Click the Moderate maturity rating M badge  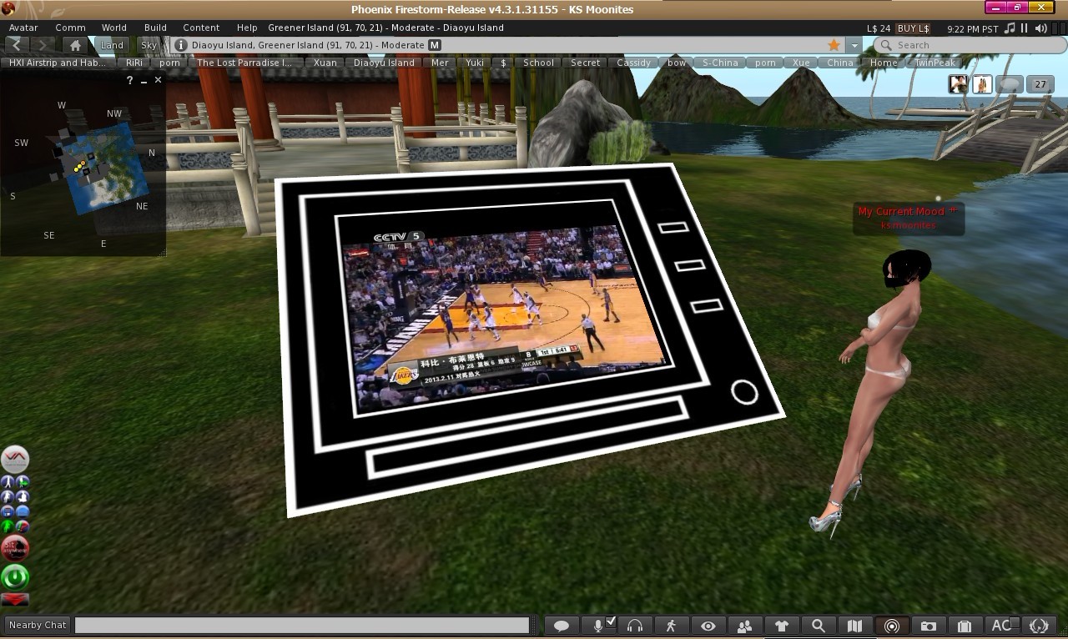[435, 45]
